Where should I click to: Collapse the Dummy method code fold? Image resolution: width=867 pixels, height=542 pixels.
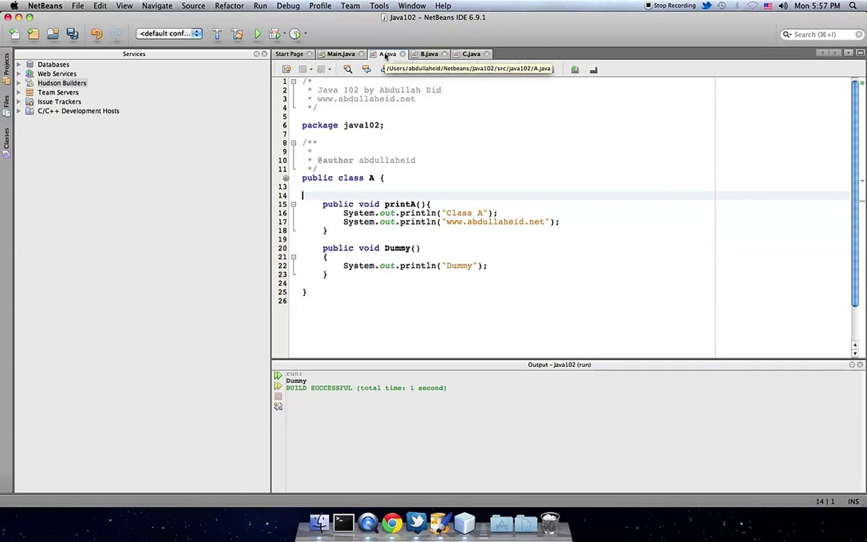[294, 257]
